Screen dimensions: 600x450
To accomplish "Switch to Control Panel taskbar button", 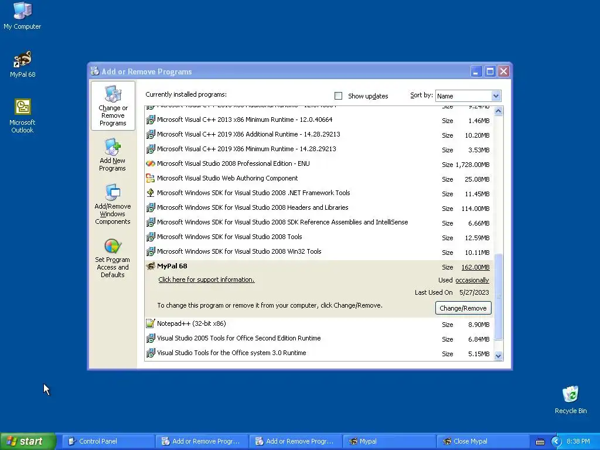I will click(x=108, y=442).
